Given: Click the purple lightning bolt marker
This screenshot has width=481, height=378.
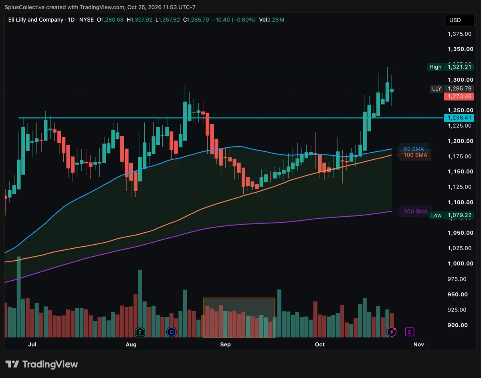Looking at the screenshot, I should [x=391, y=332].
